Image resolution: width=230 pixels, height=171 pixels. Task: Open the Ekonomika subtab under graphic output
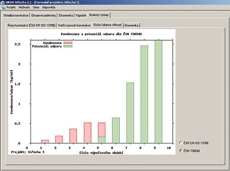click(x=131, y=25)
